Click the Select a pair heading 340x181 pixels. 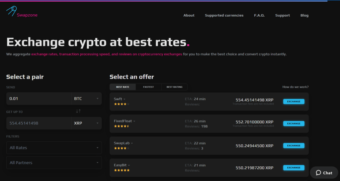25,77
